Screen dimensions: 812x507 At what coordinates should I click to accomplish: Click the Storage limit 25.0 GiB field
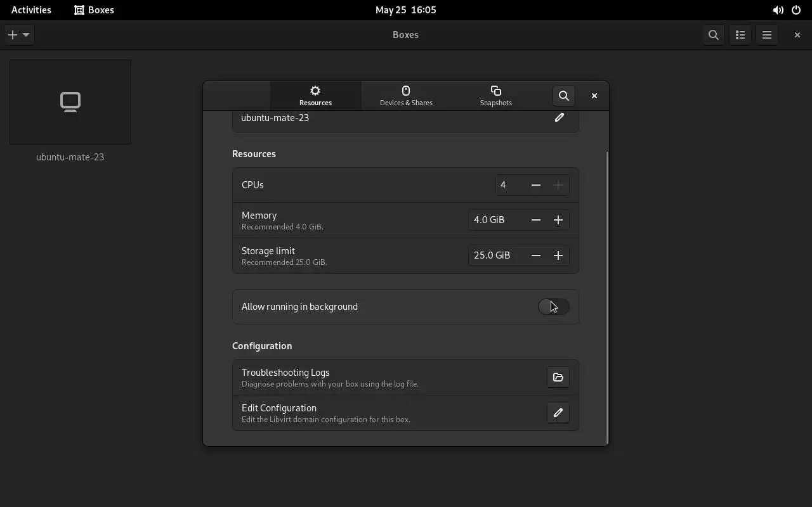pos(497,255)
